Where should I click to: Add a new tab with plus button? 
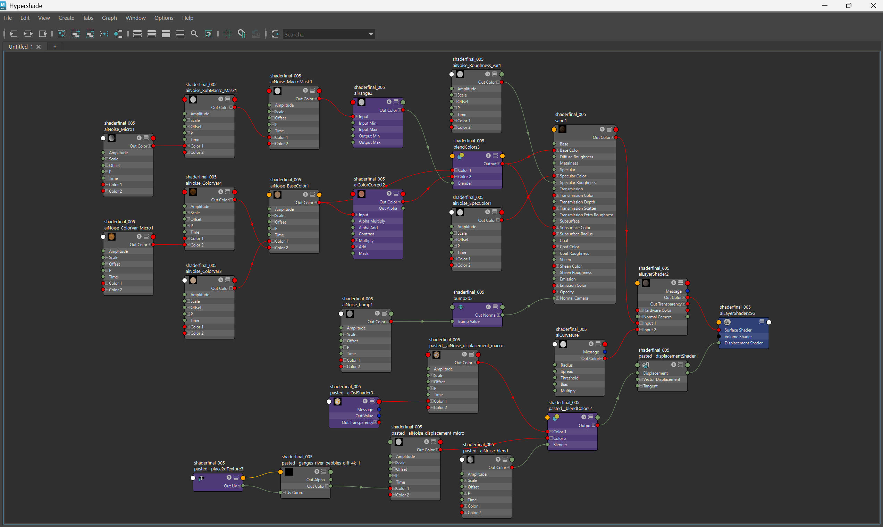tap(55, 47)
